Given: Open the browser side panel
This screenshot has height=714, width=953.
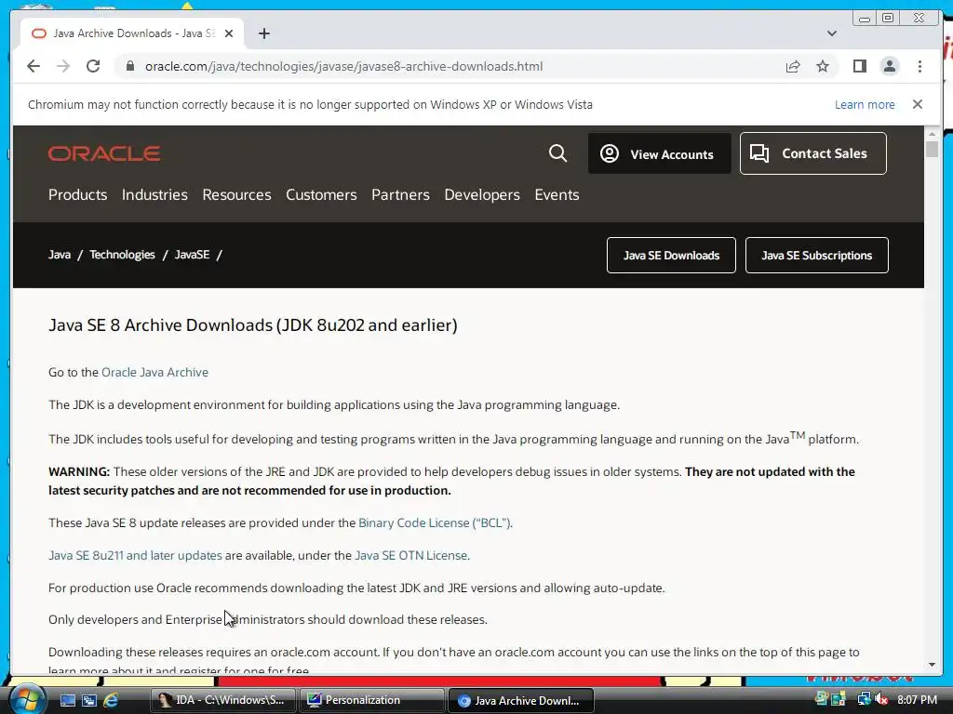Looking at the screenshot, I should (859, 66).
